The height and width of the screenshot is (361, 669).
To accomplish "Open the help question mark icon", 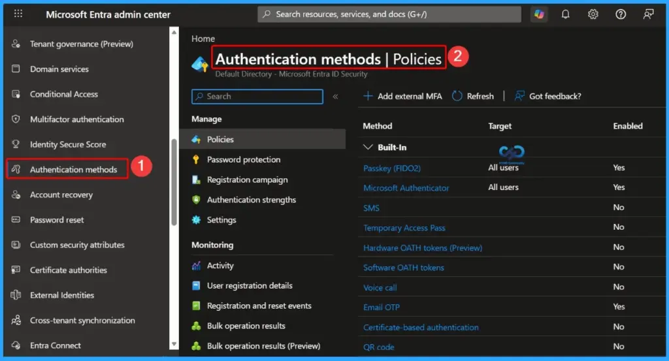I will (x=621, y=14).
